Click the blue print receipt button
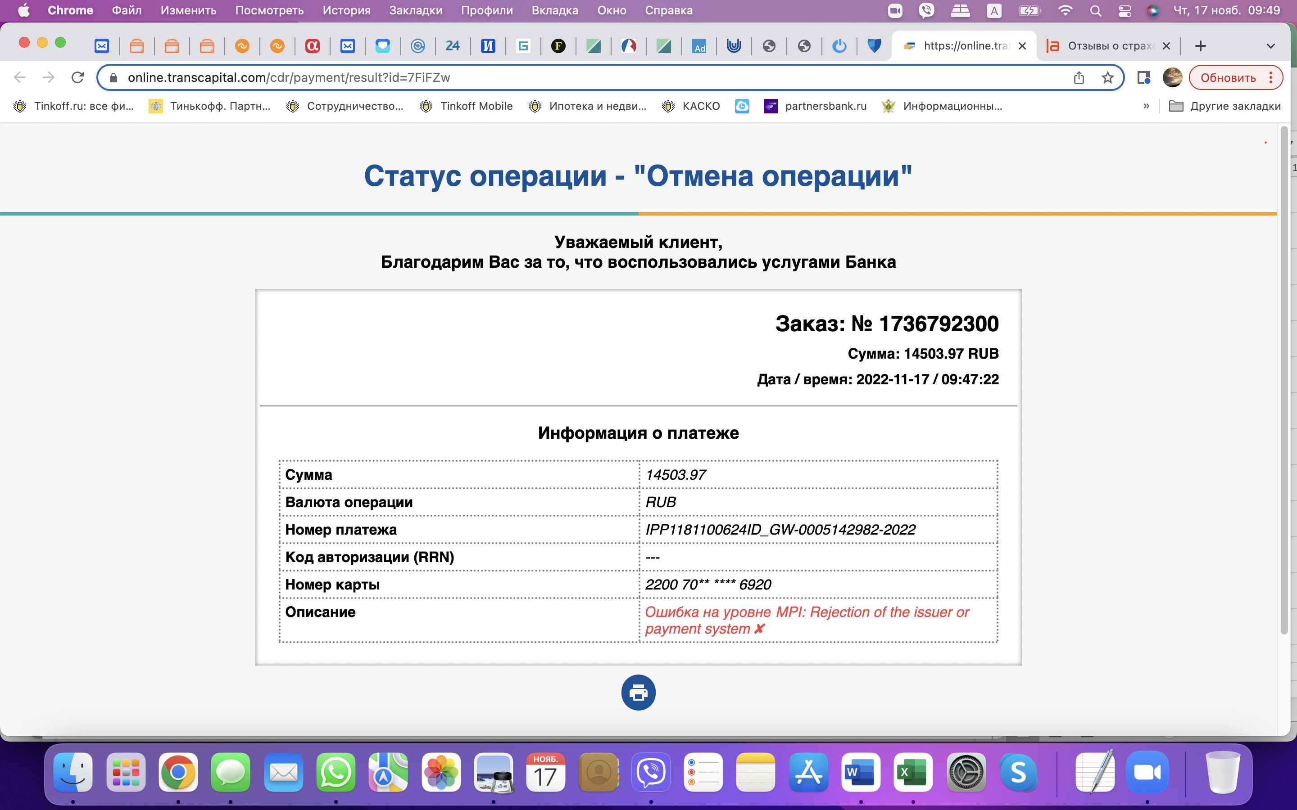The height and width of the screenshot is (810, 1297). tap(638, 692)
